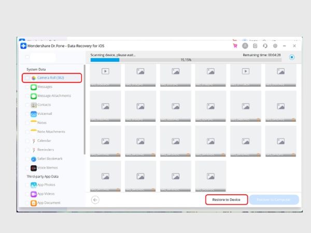
Task: Click the Safari Bookmark compass icon
Action: [x=34, y=158]
